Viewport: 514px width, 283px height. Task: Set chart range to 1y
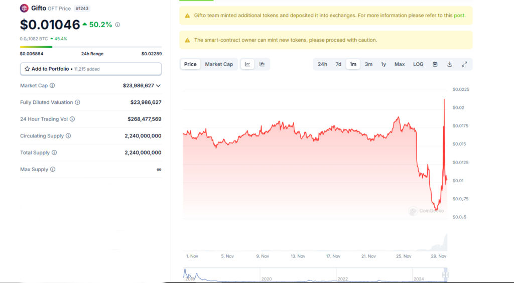pos(383,64)
